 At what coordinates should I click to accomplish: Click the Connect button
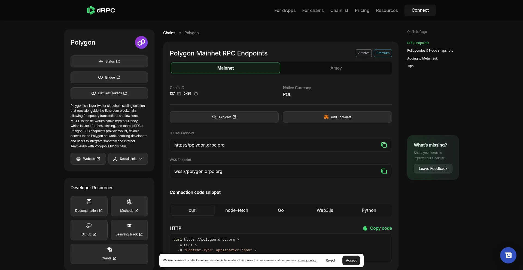tap(420, 10)
